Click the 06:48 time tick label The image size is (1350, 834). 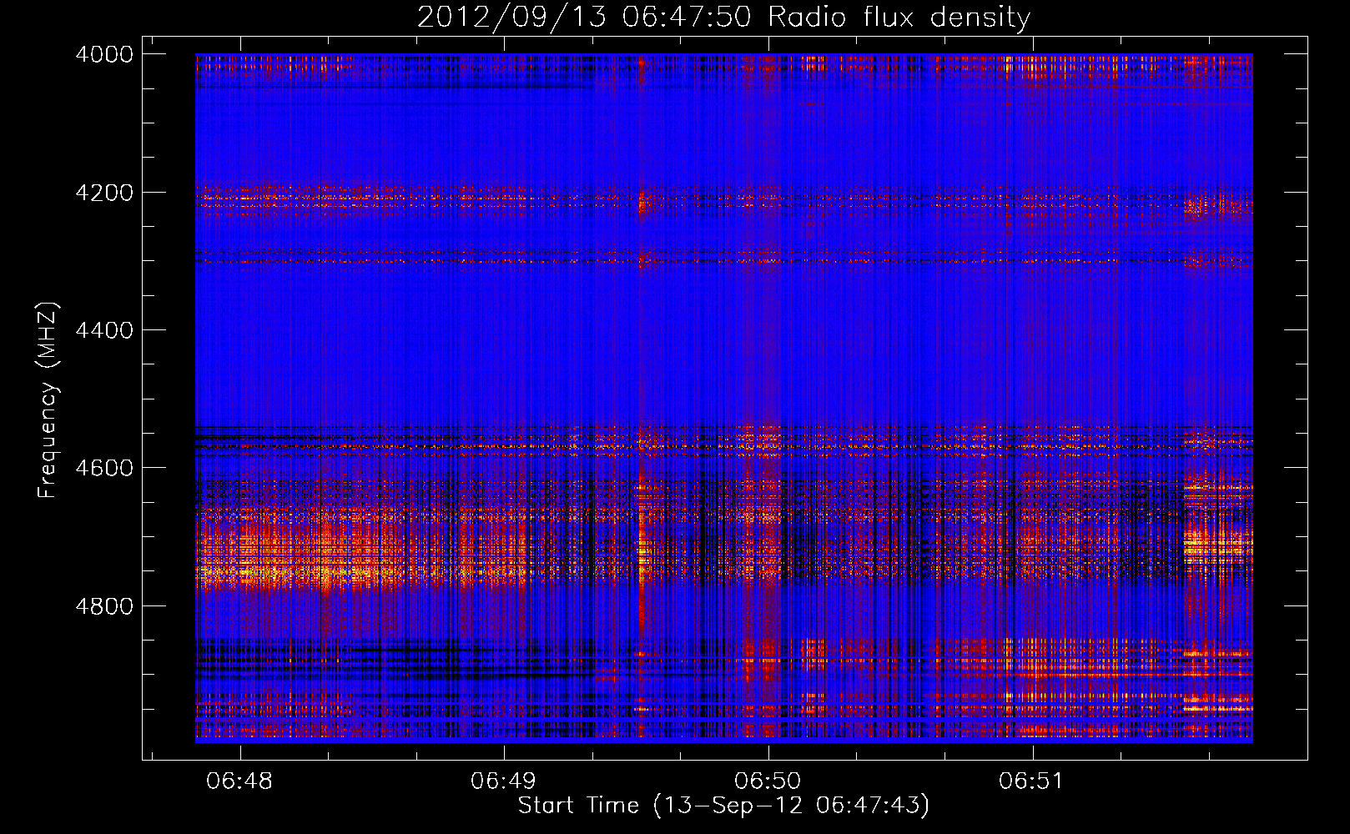239,781
